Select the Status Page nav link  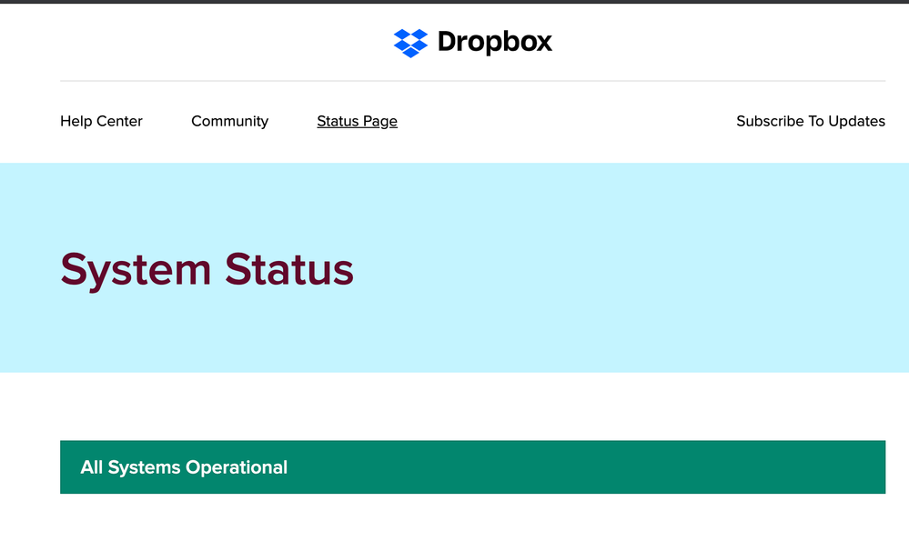point(357,121)
